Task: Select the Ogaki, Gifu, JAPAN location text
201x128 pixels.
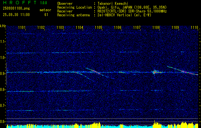Action: (x=132, y=7)
